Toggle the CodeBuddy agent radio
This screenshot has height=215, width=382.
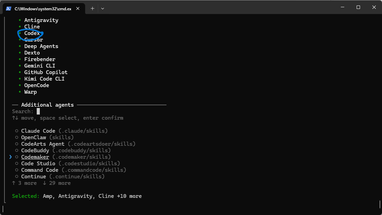[x=16, y=151]
